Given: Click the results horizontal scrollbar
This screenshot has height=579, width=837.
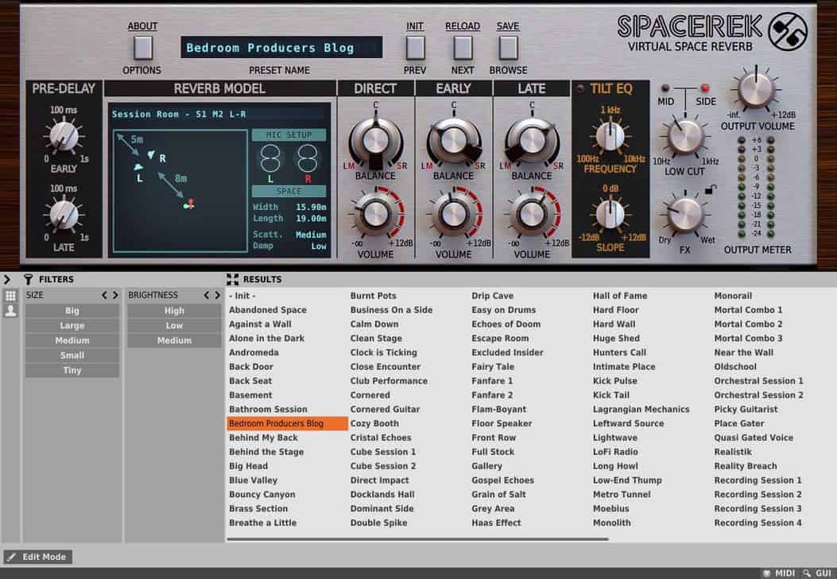Looking at the screenshot, I should (413, 539).
